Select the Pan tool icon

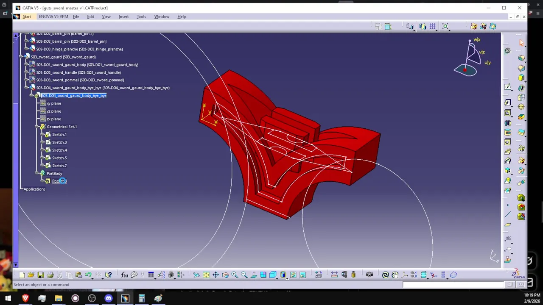point(216,275)
